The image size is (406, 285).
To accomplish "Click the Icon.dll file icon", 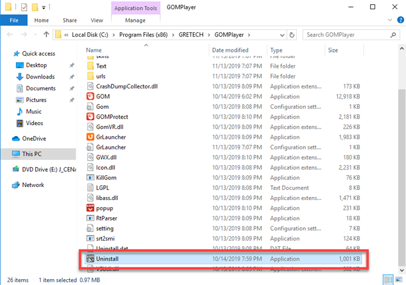I will (x=90, y=168).
